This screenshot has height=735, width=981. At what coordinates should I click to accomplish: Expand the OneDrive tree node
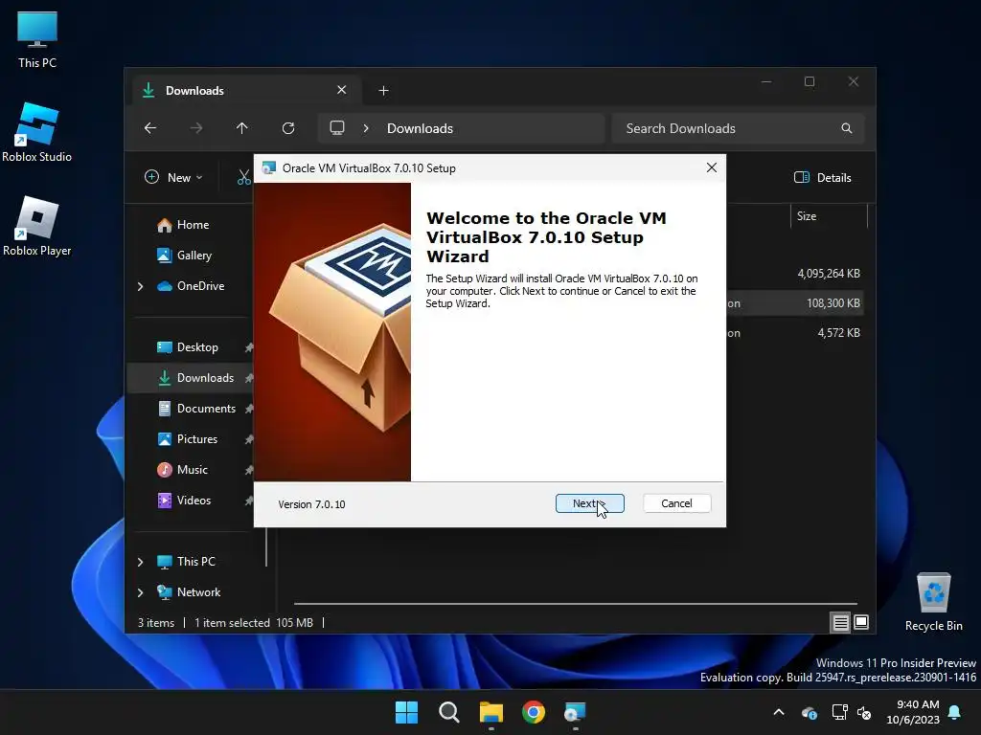140,286
